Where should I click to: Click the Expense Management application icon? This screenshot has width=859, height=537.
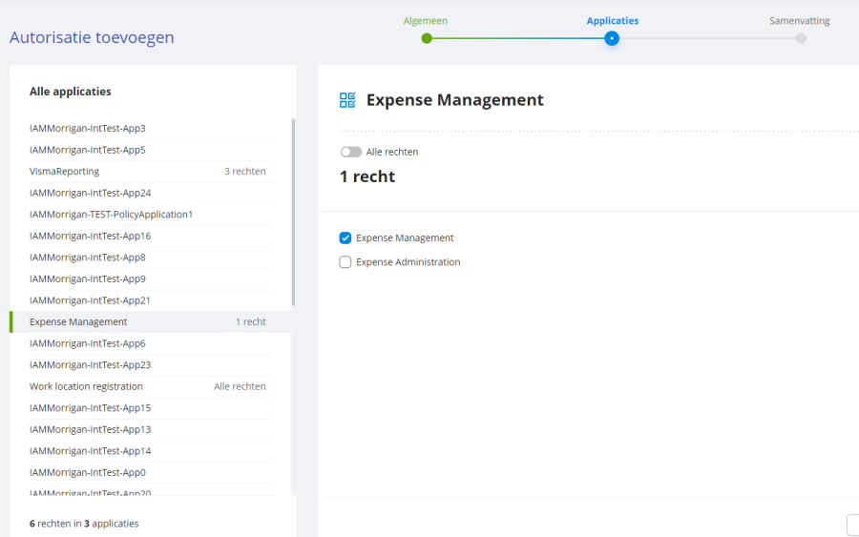347,100
